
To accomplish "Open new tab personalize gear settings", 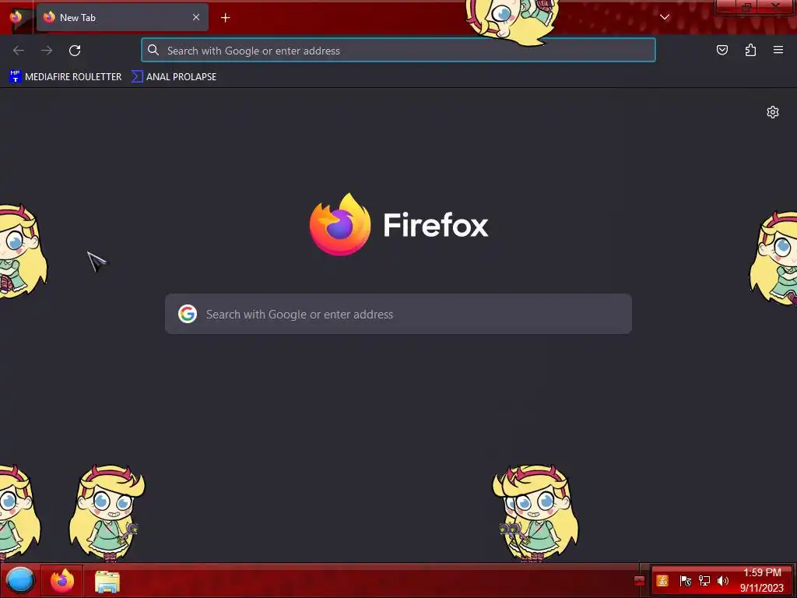I will pos(773,112).
